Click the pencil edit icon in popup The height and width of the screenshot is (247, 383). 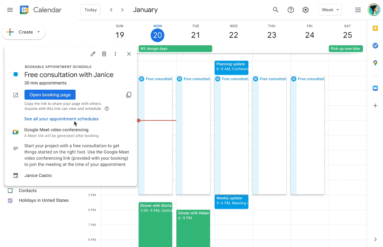click(x=93, y=54)
